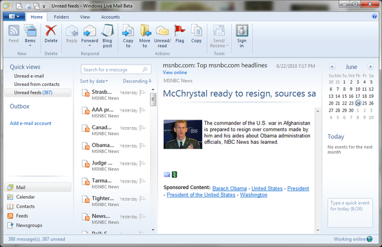This screenshot has width=382, height=247.
Task: Toggle flag on the Strasb... message
Action: [x=143, y=92]
